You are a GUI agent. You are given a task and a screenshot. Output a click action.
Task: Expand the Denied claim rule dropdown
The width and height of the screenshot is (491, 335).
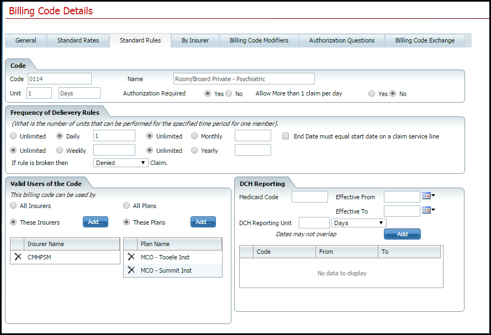tap(121, 163)
